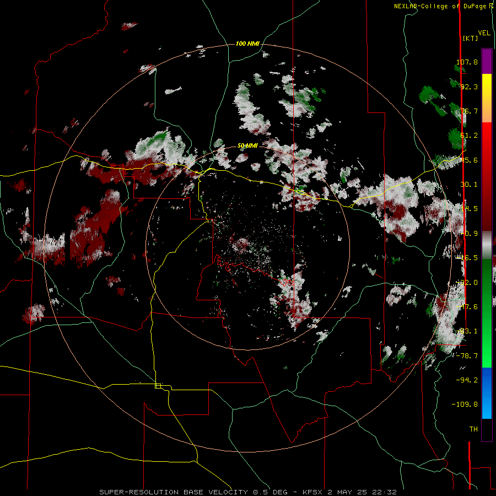Pick the purple top color bar segment
This screenshot has height=496, width=496.
[487, 61]
